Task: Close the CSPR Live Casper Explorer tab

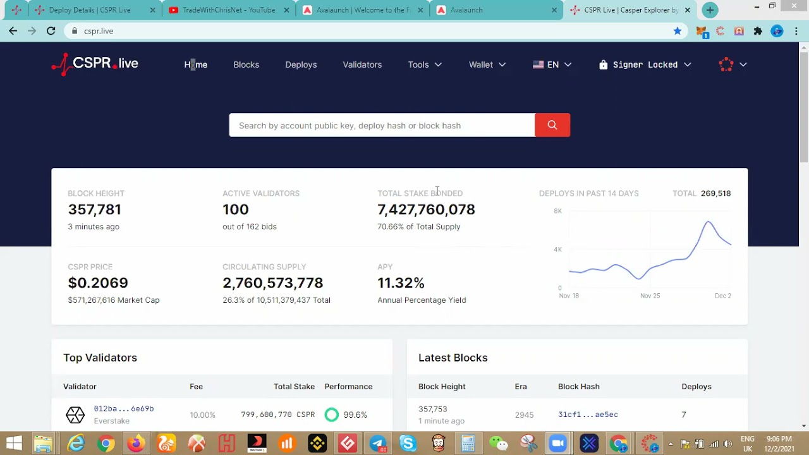Action: [688, 10]
